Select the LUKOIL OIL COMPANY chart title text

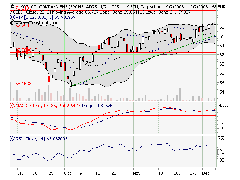click(121, 7)
